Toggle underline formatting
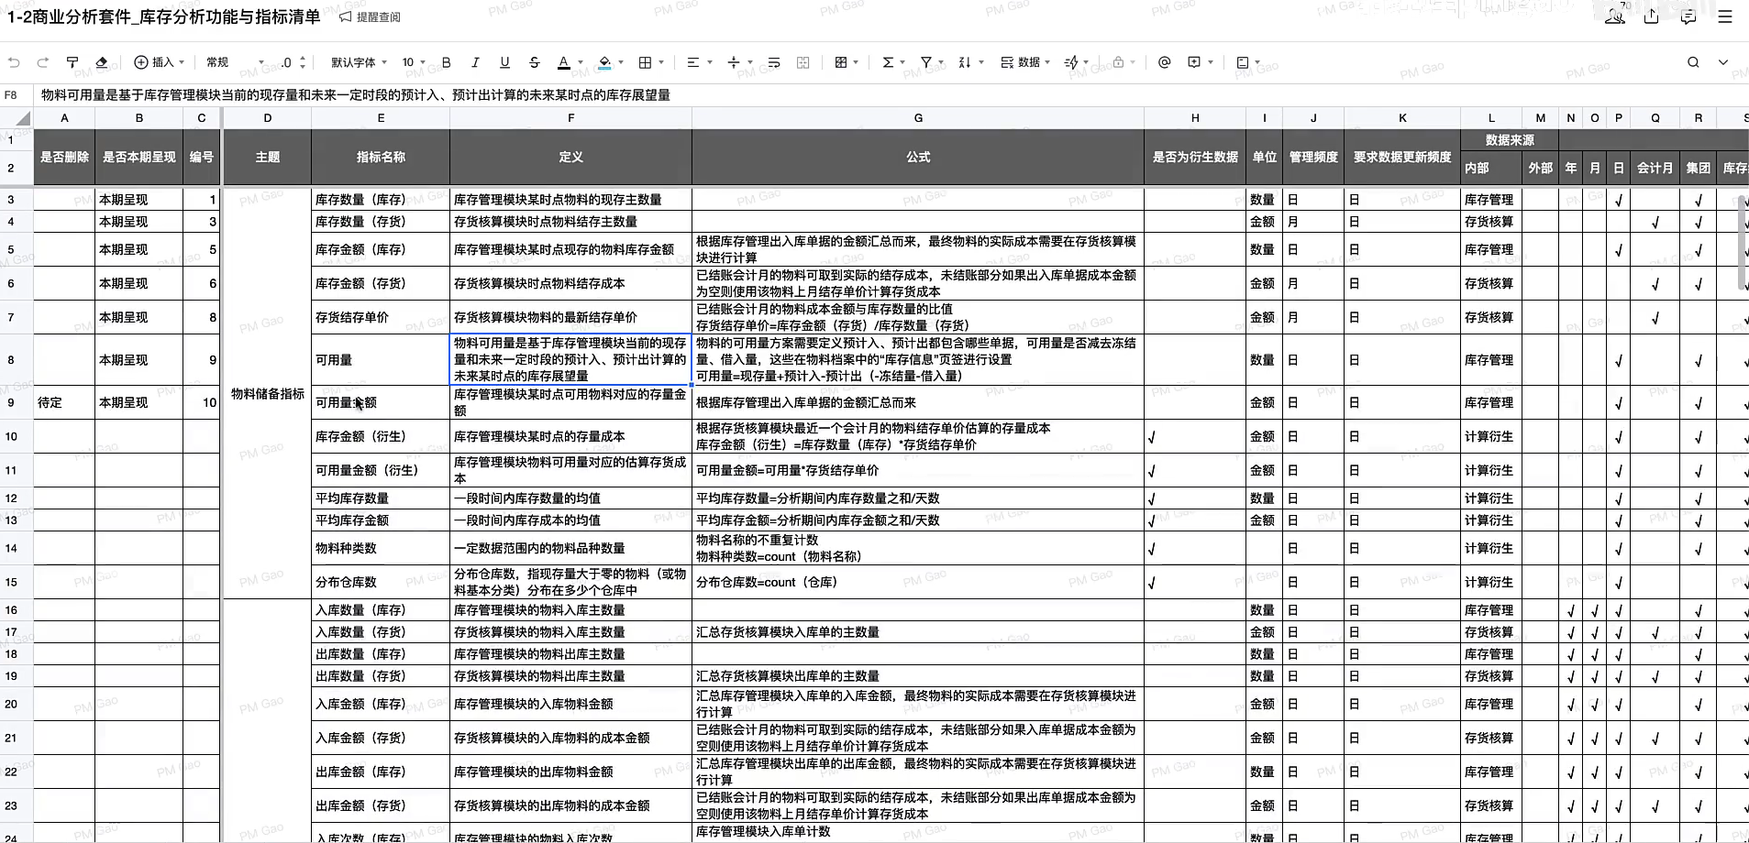Screen dimensions: 1749x843 pos(504,62)
